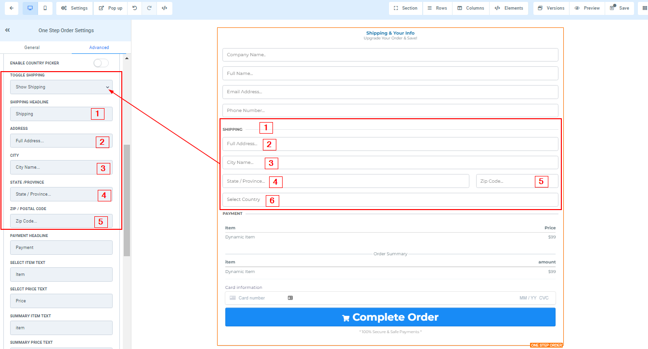This screenshot has height=349, width=648.
Task: Collapse settings panel with double chevron
Action: coord(8,30)
